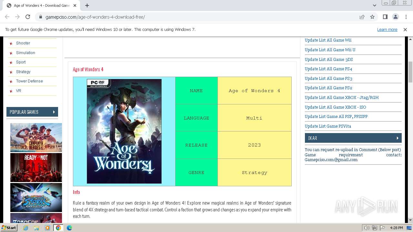
Task: Click the GENRE label cell
Action: tap(196, 172)
